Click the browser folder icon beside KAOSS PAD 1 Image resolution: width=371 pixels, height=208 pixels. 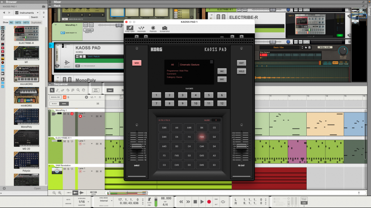44,6
